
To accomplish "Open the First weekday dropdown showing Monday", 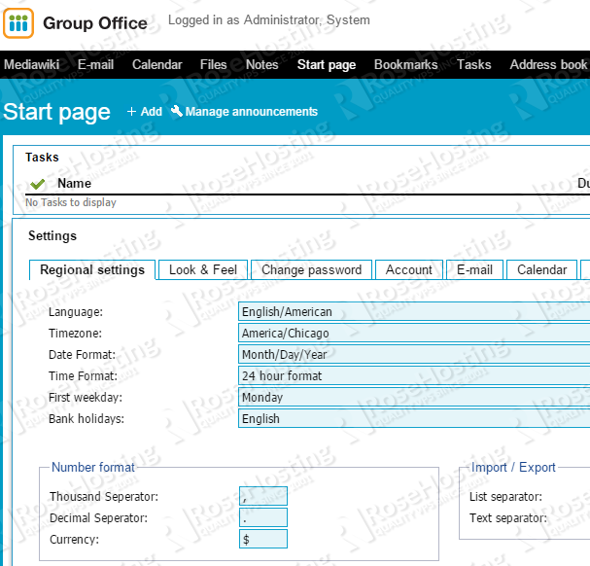I will point(414,398).
